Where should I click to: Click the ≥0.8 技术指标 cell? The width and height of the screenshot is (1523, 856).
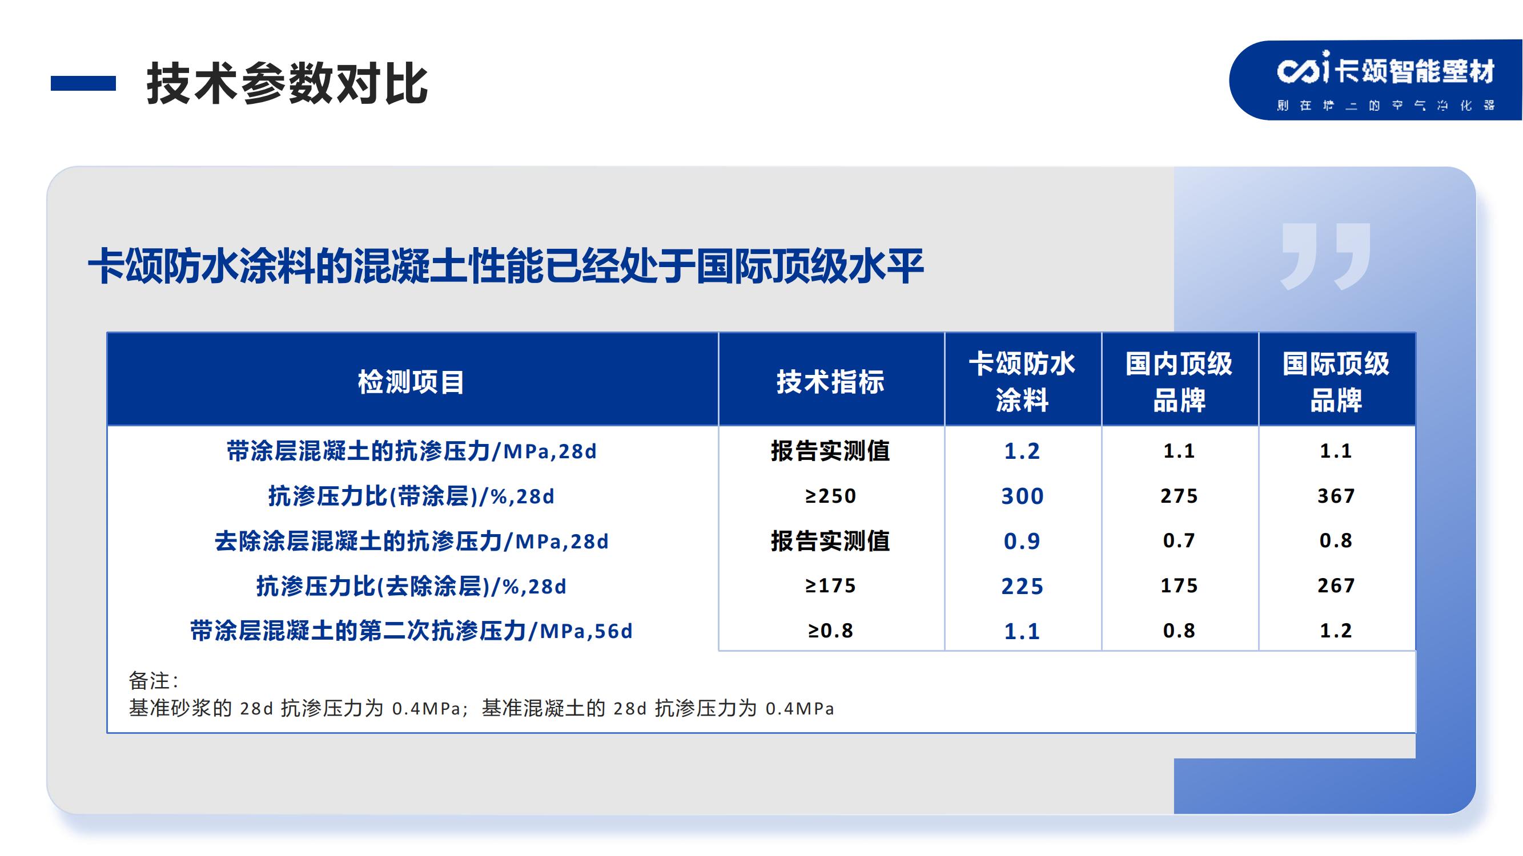[x=831, y=631]
